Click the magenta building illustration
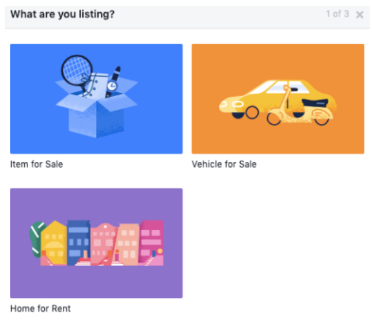The width and height of the screenshot is (372, 323). (151, 242)
